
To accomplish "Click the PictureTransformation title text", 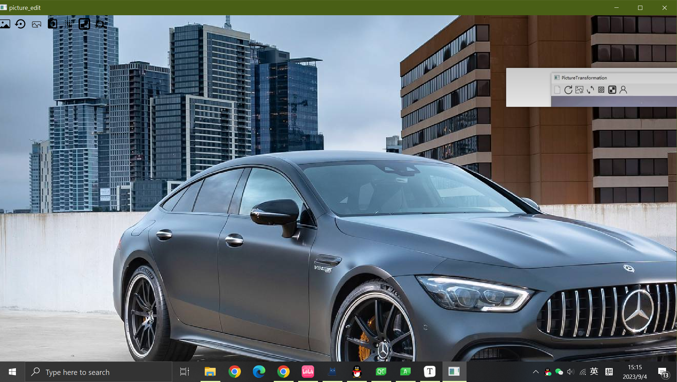I will 584,78.
